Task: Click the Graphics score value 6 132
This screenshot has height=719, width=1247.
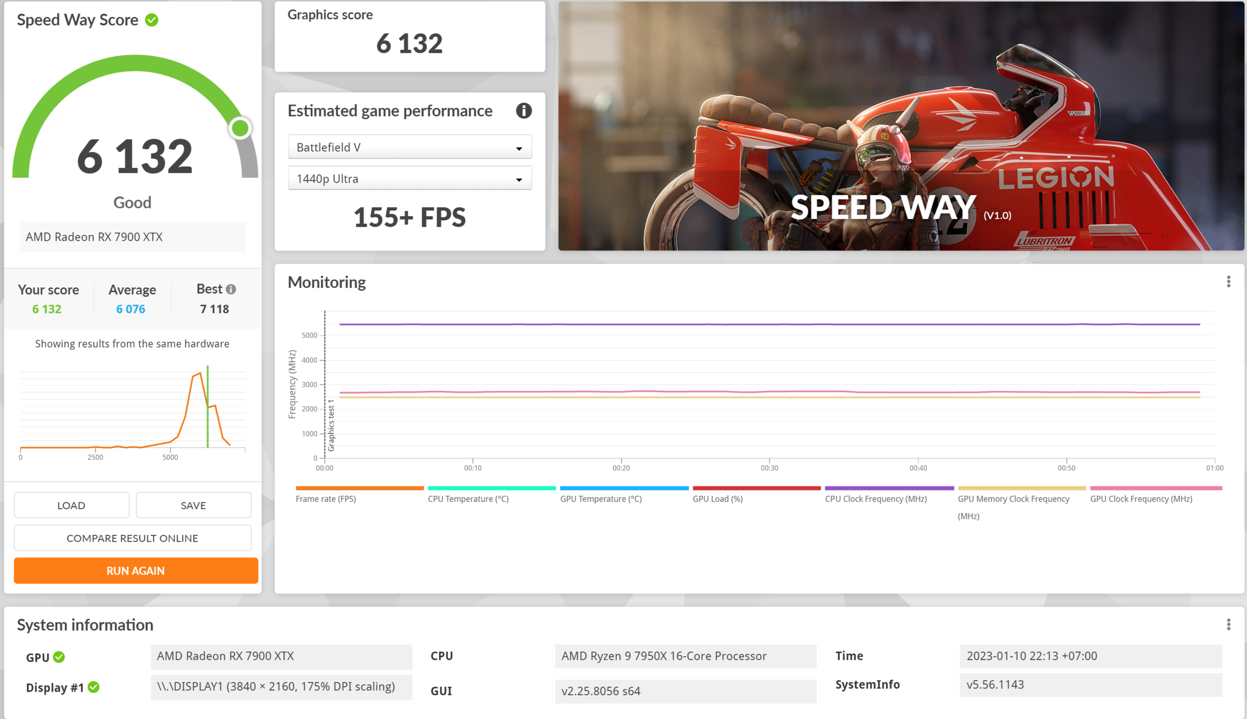Action: pos(409,44)
